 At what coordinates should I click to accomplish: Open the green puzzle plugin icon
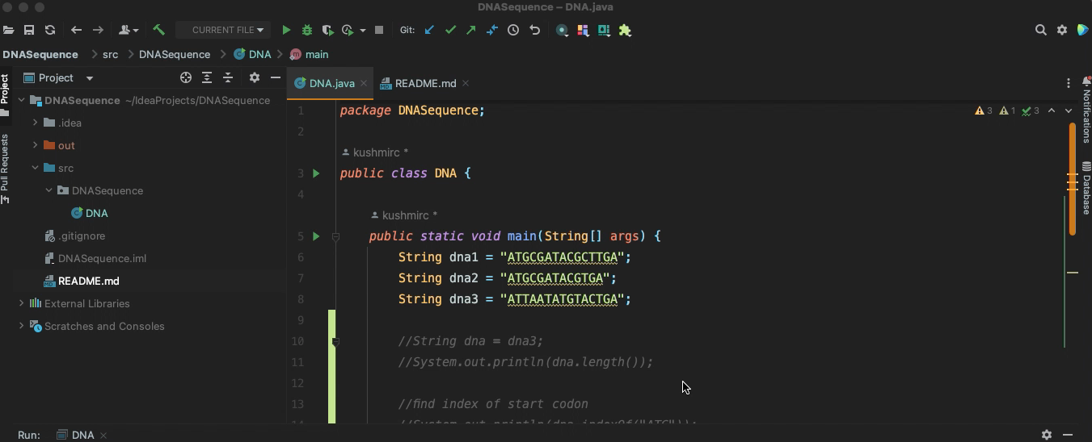(625, 30)
